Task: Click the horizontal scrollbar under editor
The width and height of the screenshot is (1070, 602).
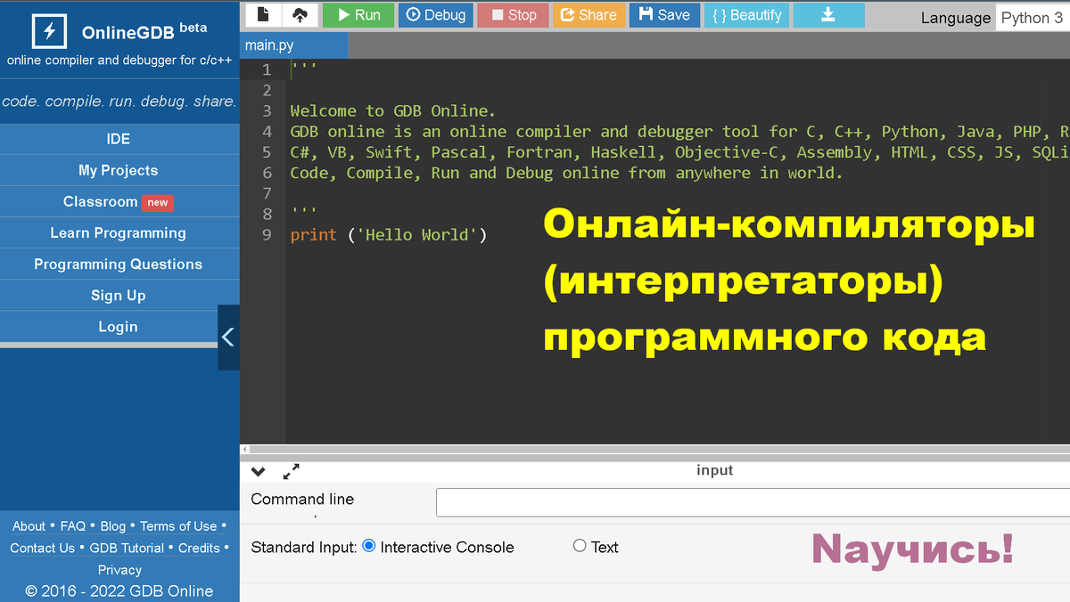Action: (x=655, y=450)
